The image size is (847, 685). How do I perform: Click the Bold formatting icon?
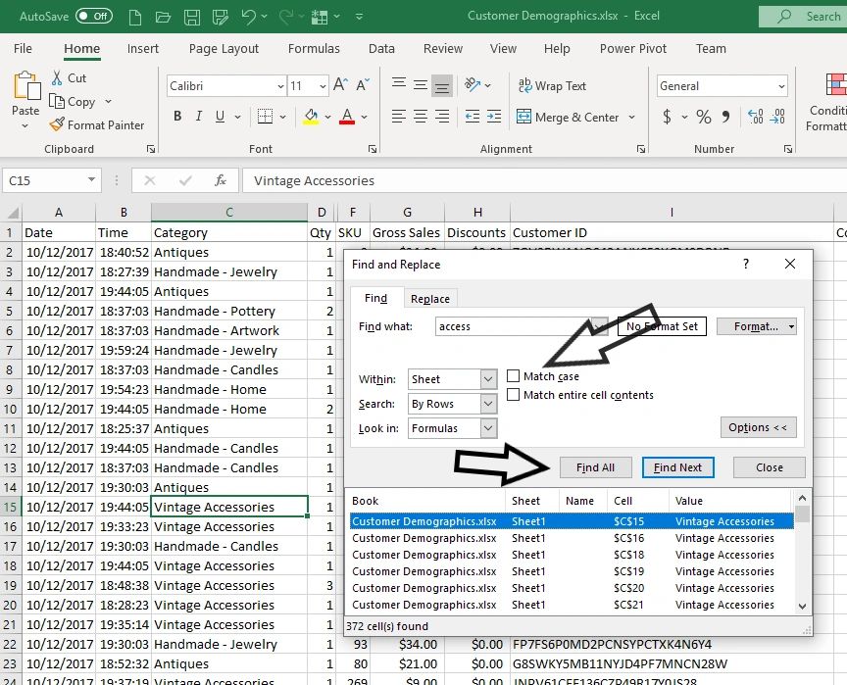(x=177, y=117)
